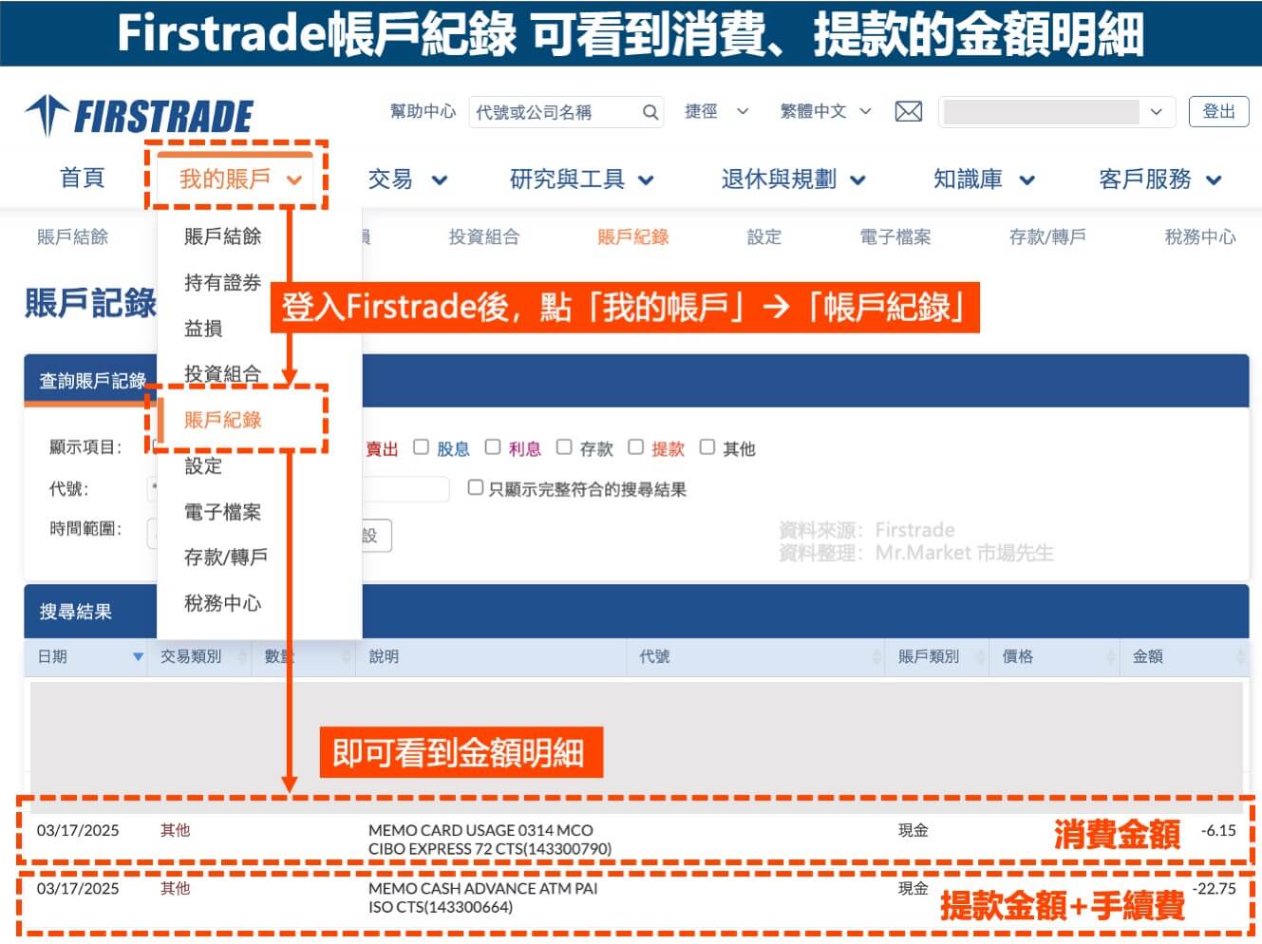
Task: Click the 登出 button
Action: click(x=1218, y=112)
